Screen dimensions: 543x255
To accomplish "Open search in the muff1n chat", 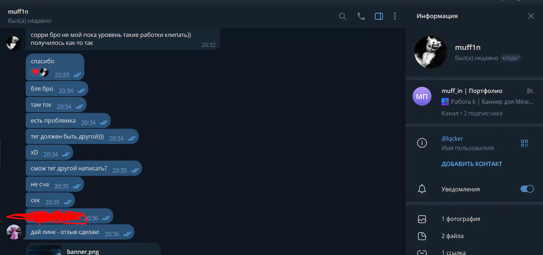I will click(x=342, y=16).
